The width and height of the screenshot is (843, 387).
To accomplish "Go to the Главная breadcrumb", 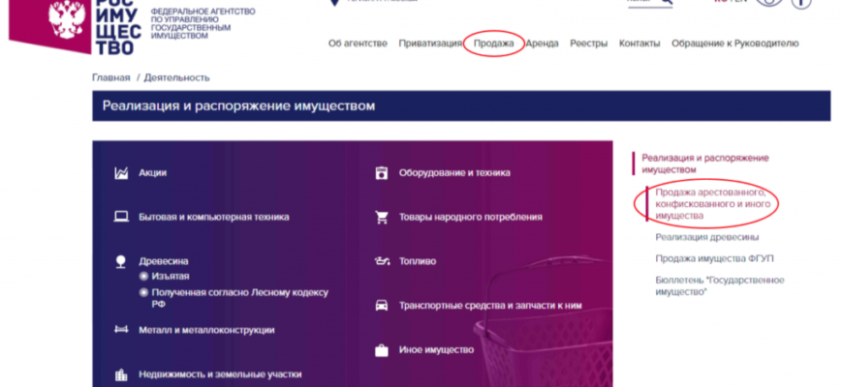I will pyautogui.click(x=111, y=77).
